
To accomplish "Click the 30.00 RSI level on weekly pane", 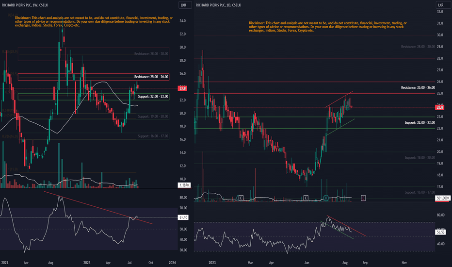I will click(183, 250).
